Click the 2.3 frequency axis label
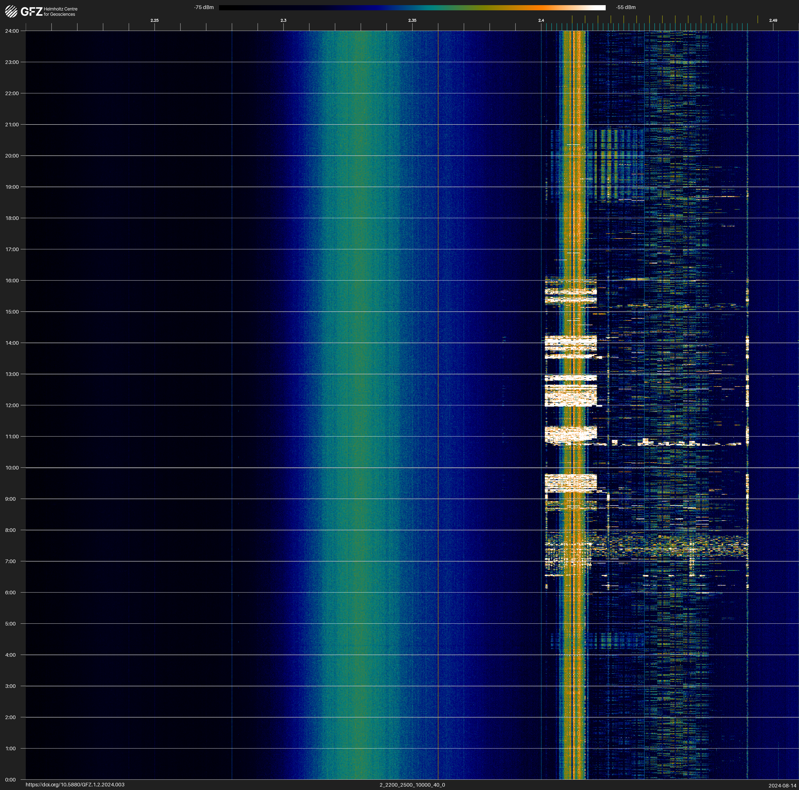 (x=283, y=20)
